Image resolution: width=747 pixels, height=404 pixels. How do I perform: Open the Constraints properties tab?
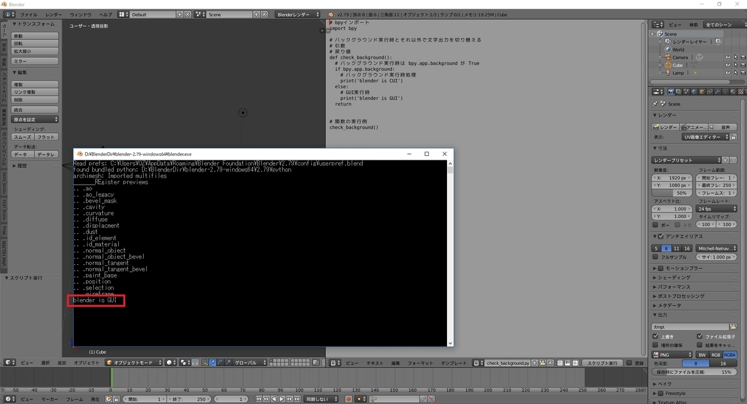pyautogui.click(x=710, y=91)
